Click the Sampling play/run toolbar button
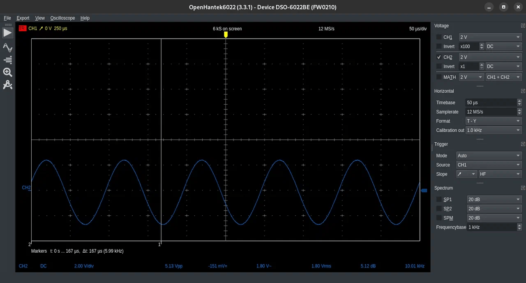The width and height of the screenshot is (526, 283). (8, 33)
